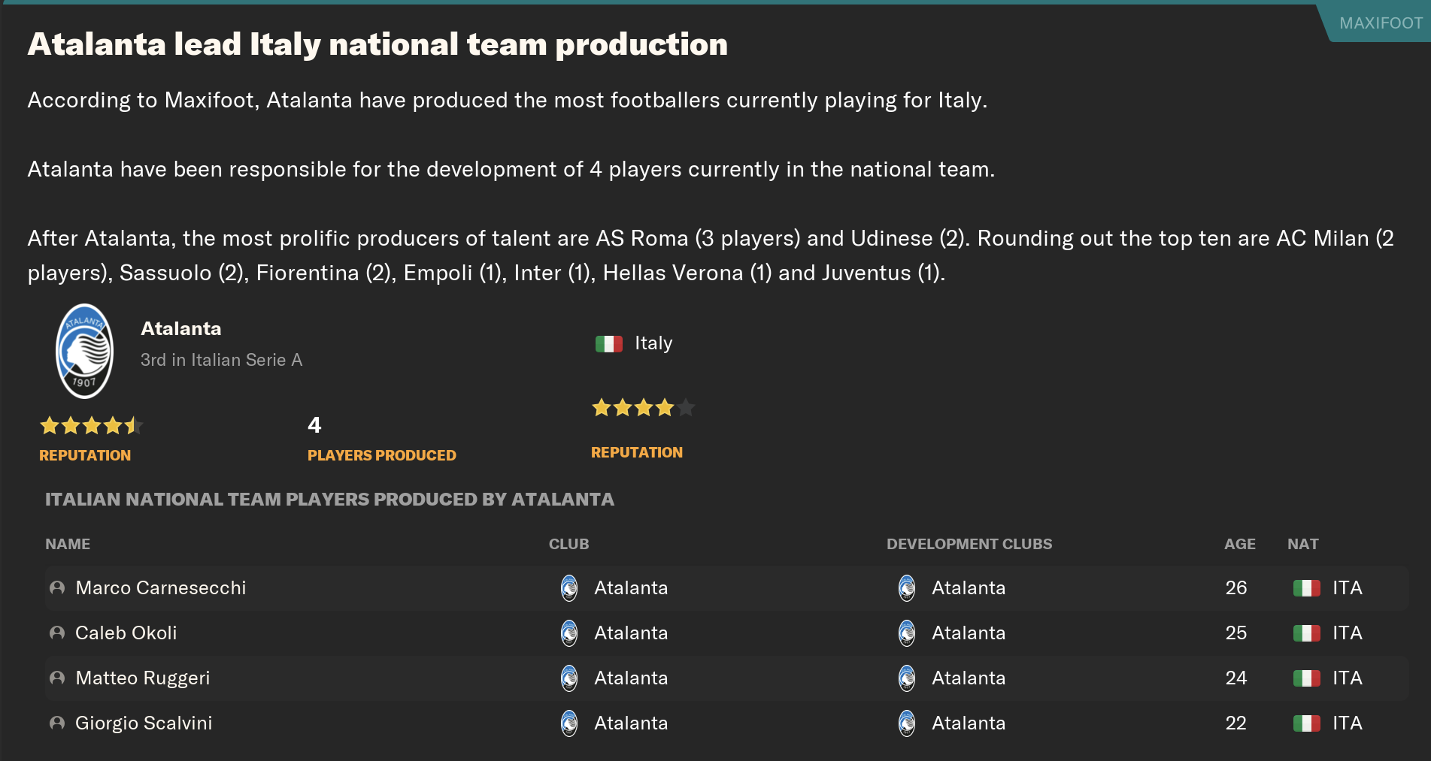Sort table by Name column header
The width and height of the screenshot is (1431, 761).
tap(68, 544)
